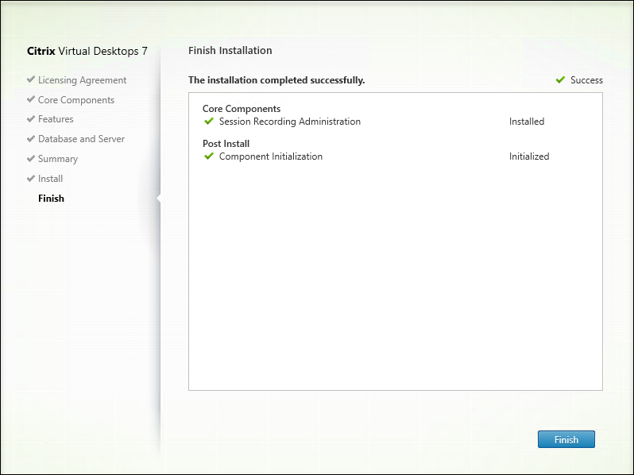Click the Licensing Agreement step checkmark
Screen dimensions: 634x475
[31, 80]
